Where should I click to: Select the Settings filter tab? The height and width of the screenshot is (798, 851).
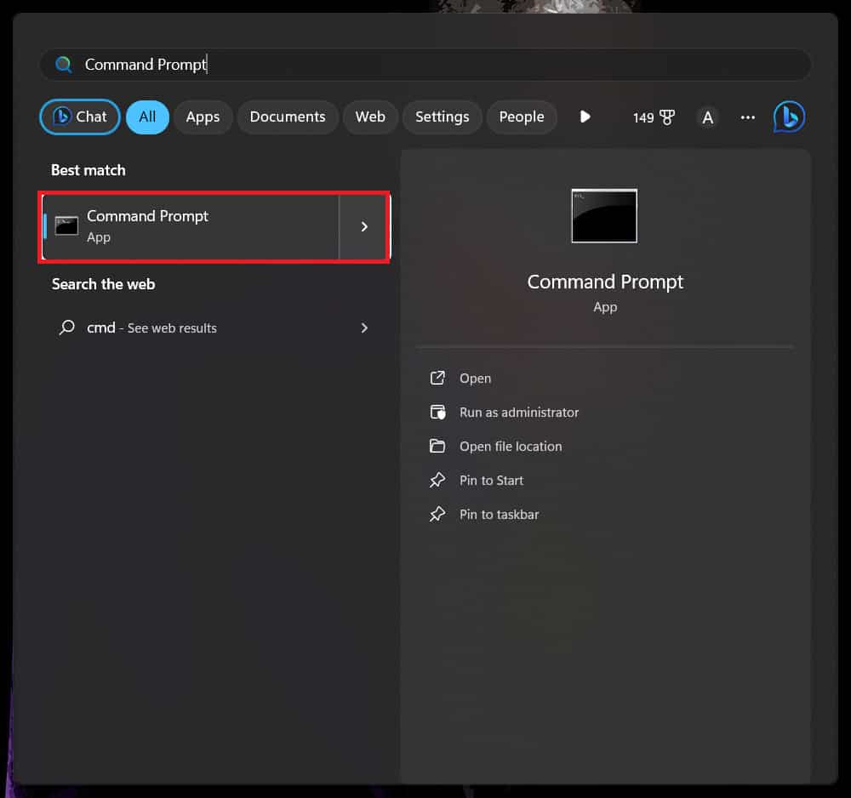click(x=442, y=117)
